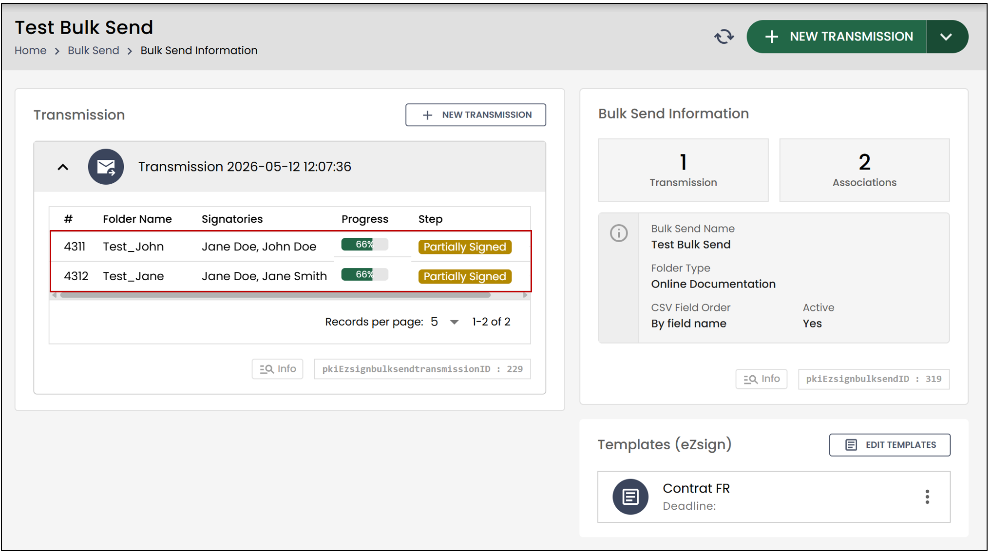This screenshot has height=556, width=991.
Task: Click the Bulk Send Information info circle icon
Action: click(x=619, y=233)
